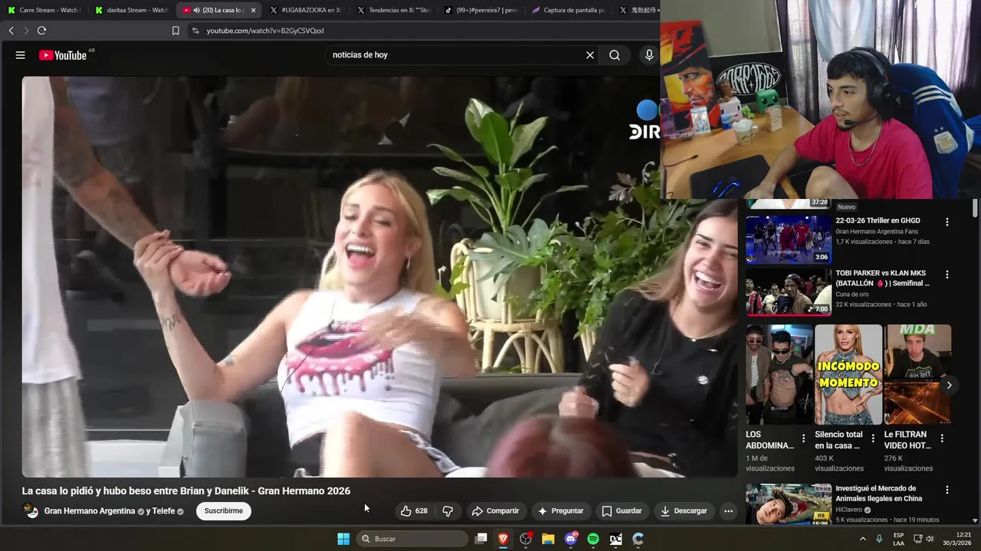This screenshot has width=981, height=551.
Task: Click the Descargar download button
Action: click(684, 510)
